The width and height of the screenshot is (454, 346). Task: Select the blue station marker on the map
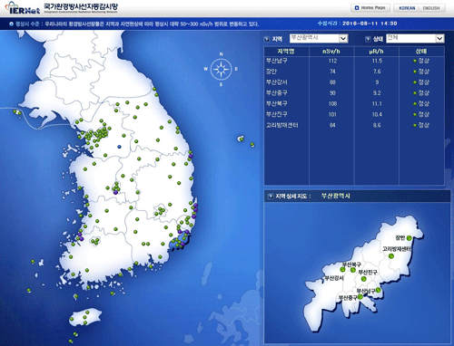[119, 147]
